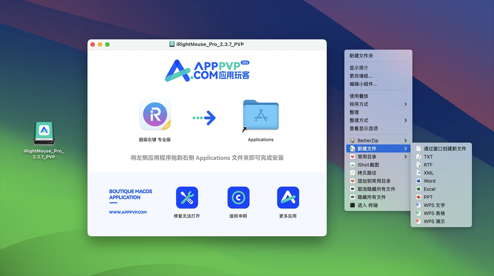Click the Word document icon

pos(418,181)
